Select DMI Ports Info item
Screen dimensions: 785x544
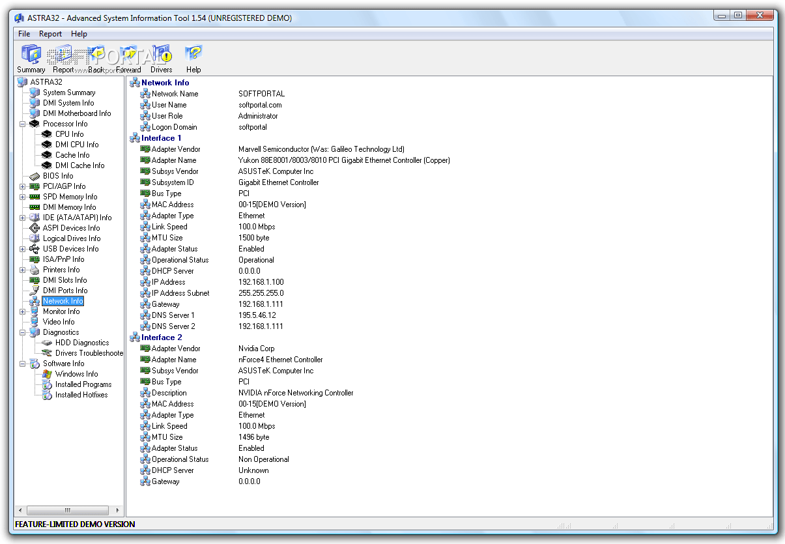pyautogui.click(x=65, y=291)
